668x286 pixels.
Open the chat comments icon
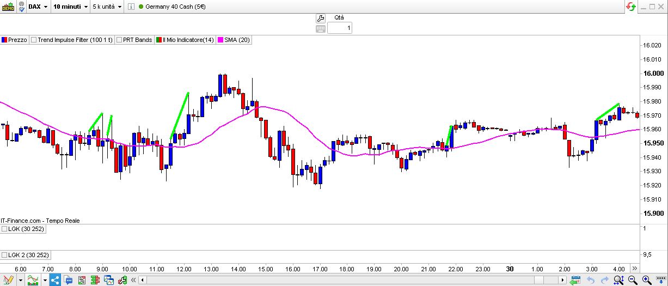pyautogui.click(x=69, y=281)
